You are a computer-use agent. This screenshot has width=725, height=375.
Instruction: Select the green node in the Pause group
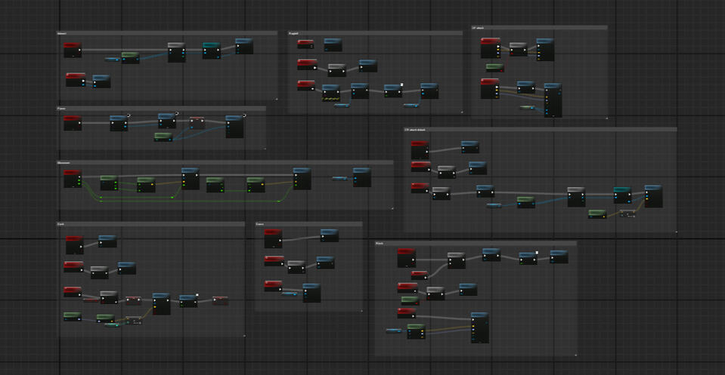[163, 137]
